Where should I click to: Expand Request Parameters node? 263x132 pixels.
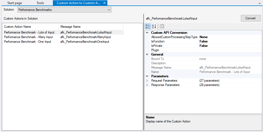click(147, 81)
